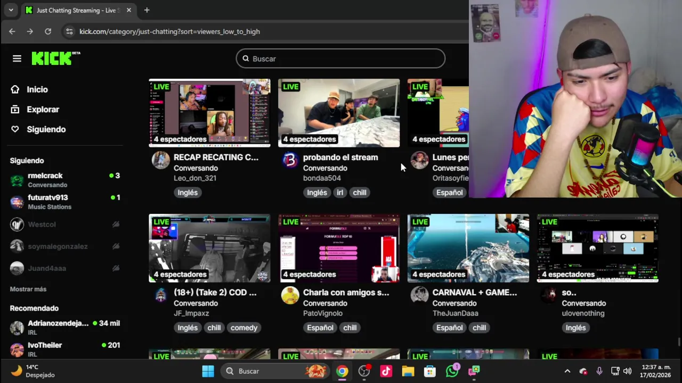Click the Siguiendo heart icon
The height and width of the screenshot is (383, 682).
[15, 129]
